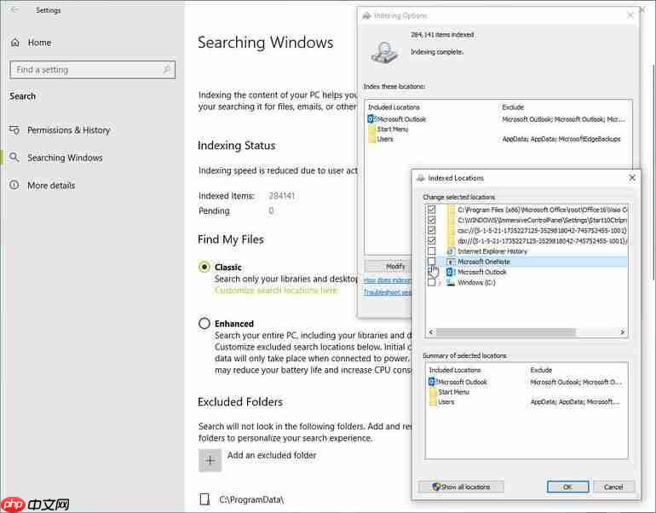Select the C:\WINDOWS\ImmersiveControlPanel path row
Screen dimensions: 656x513
542,220
